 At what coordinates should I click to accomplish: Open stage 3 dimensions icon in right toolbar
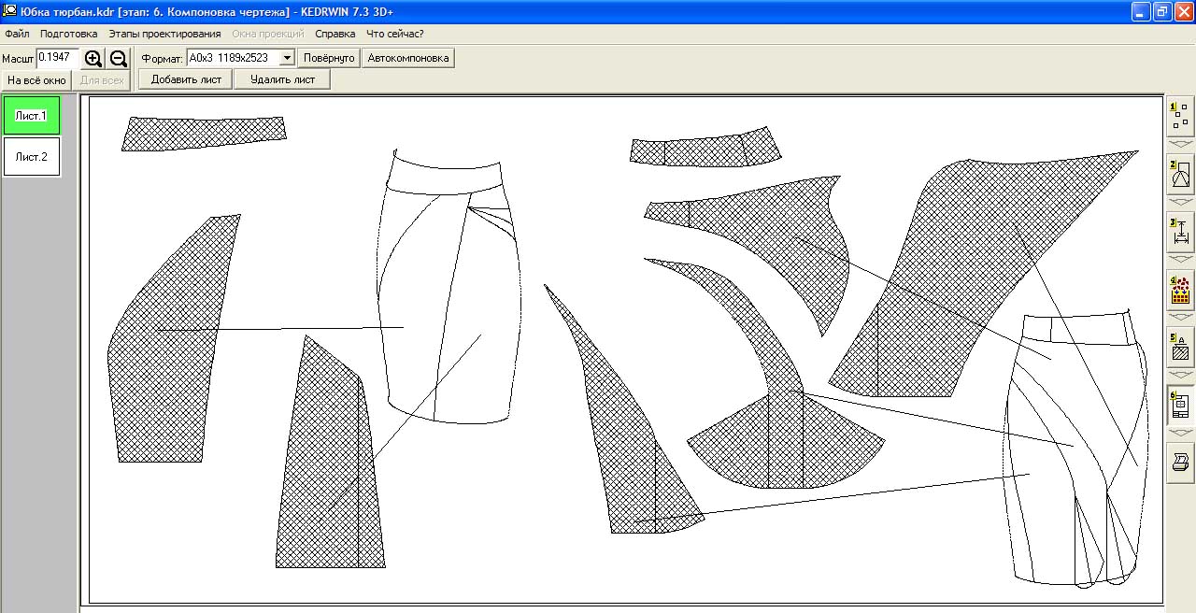coord(1179,232)
